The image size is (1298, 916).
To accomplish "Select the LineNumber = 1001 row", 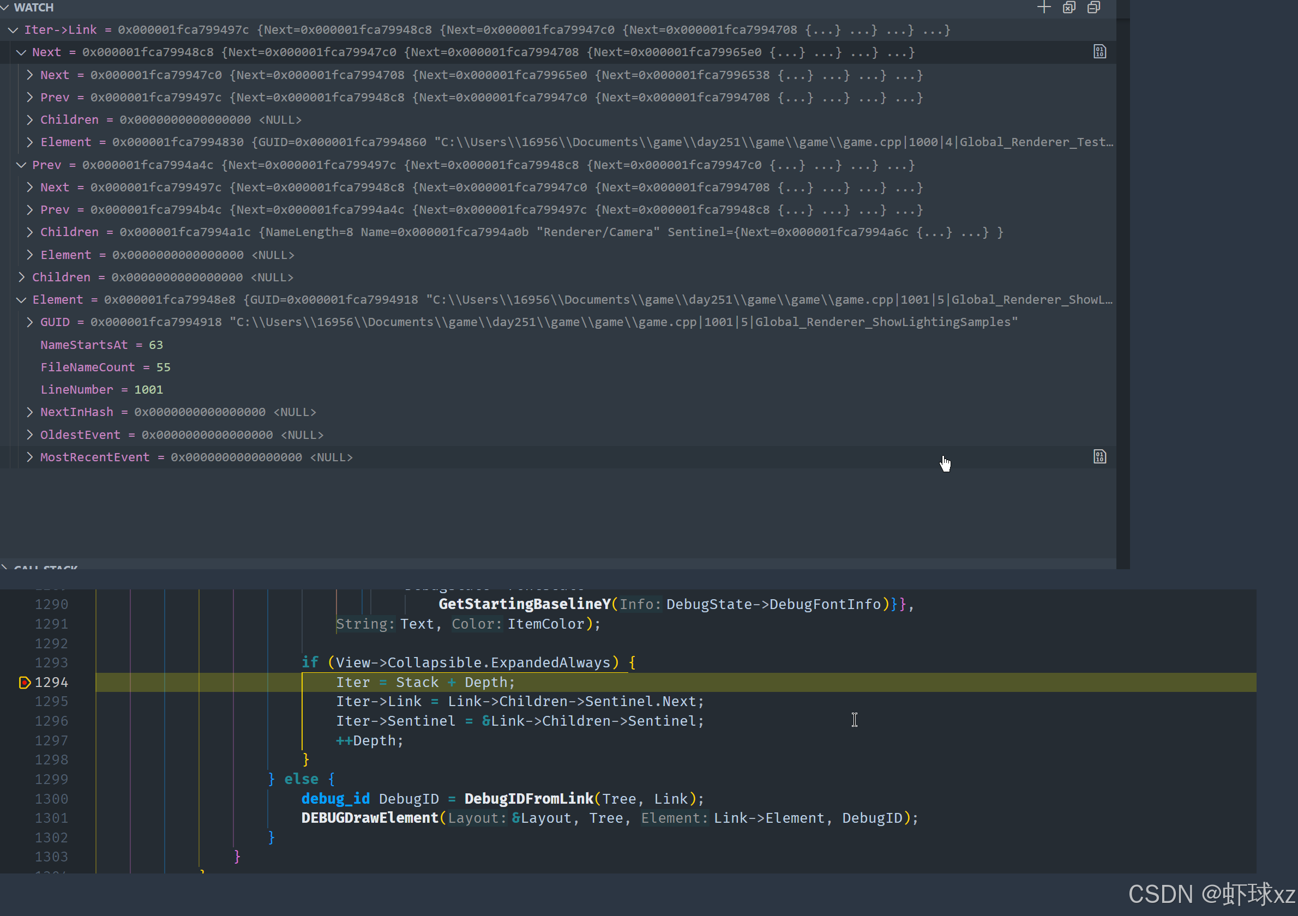I will click(x=101, y=389).
